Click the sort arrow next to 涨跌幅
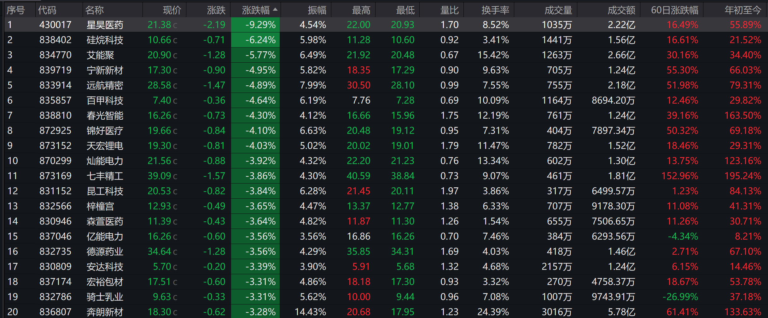Screen dimensions: 768x318 (x=275, y=9)
